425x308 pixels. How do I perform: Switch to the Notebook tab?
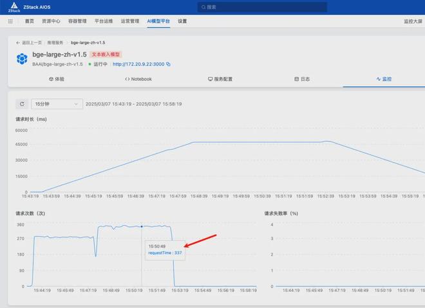click(x=138, y=79)
